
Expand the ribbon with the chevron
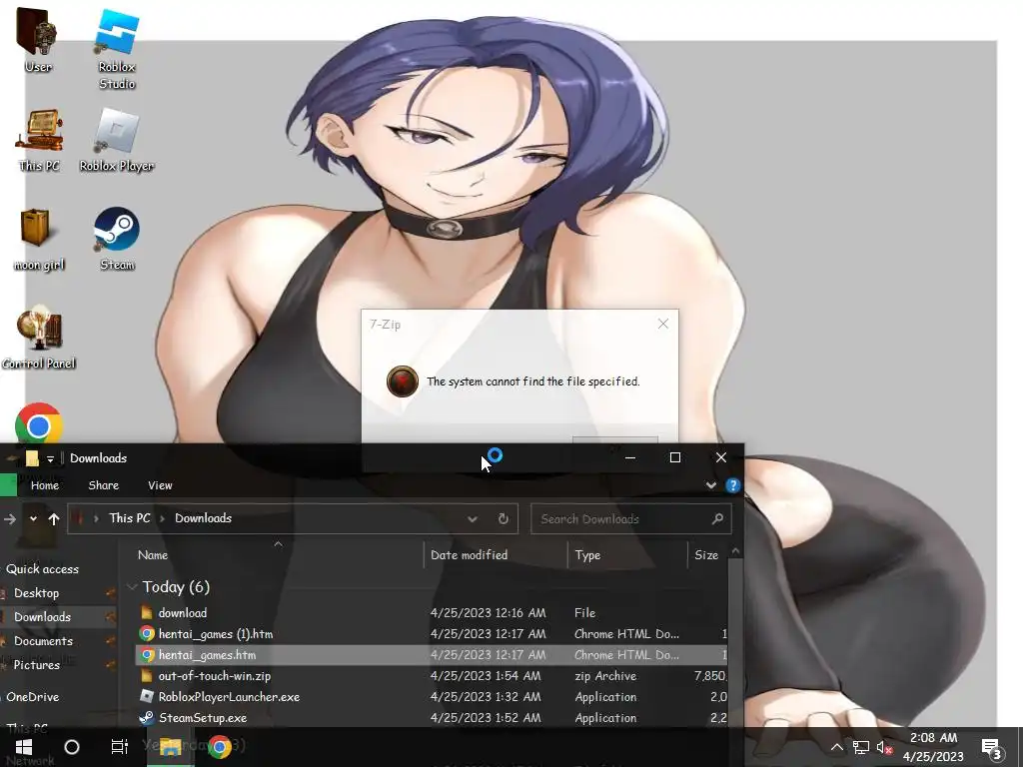711,485
